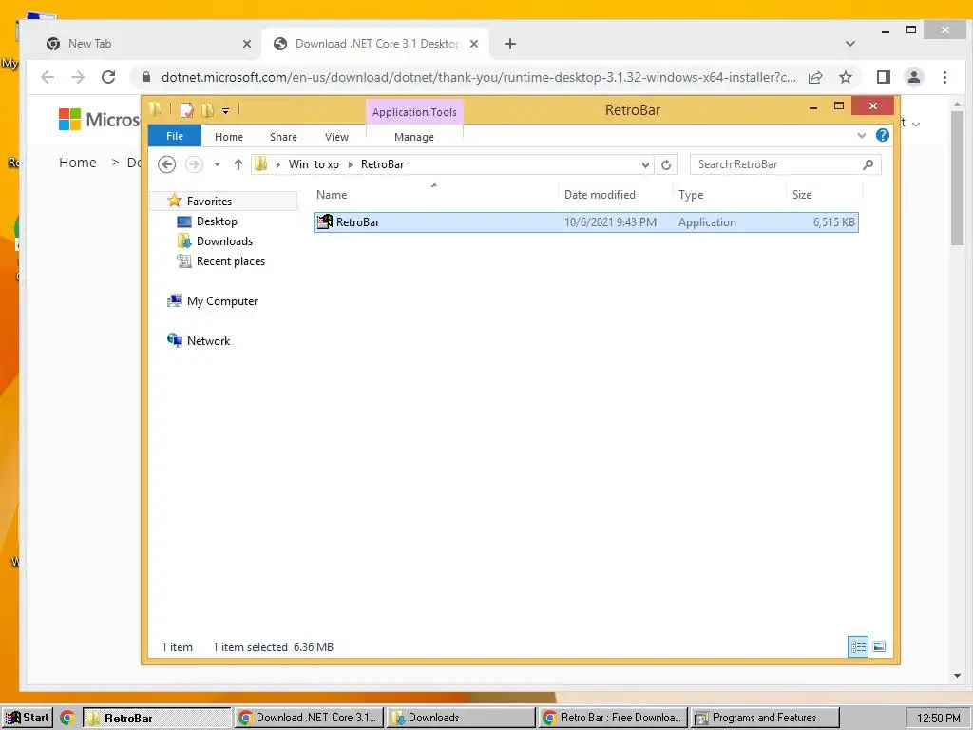973x730 pixels.
Task: Click the Chrome share page icon
Action: pos(815,77)
